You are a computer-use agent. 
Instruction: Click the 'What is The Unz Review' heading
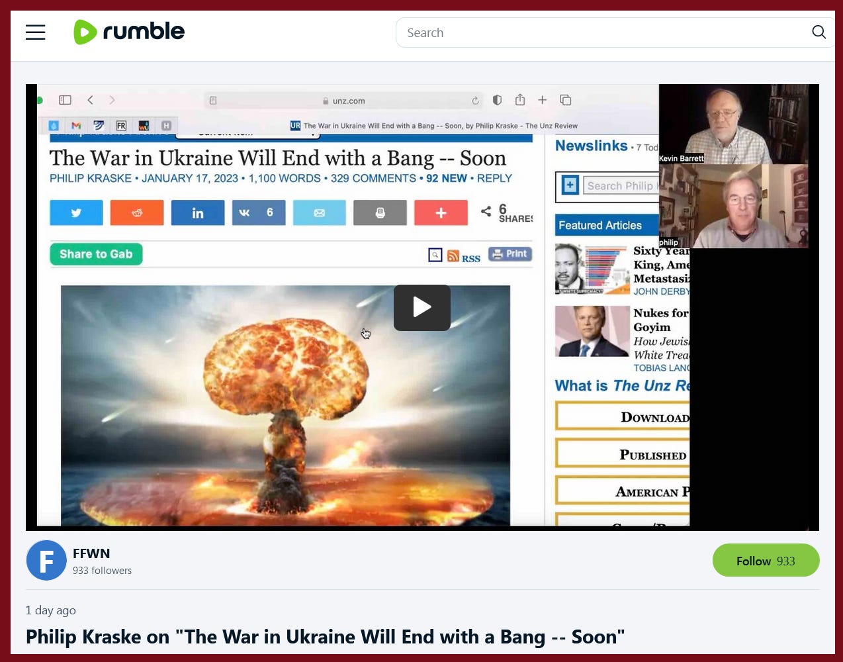pyautogui.click(x=622, y=386)
